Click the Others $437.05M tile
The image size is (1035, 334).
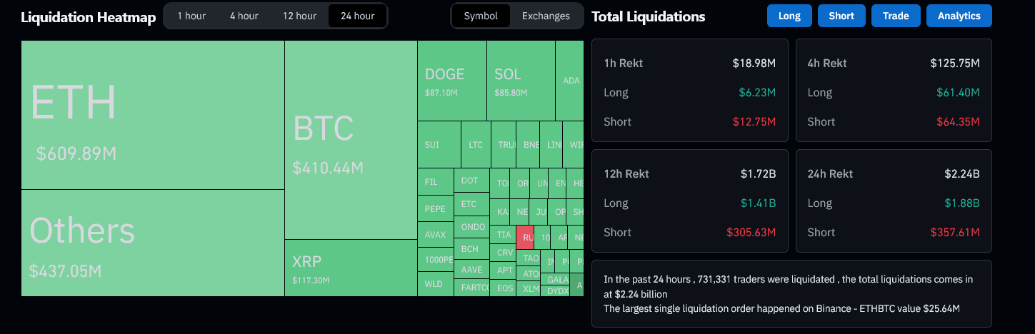[153, 243]
